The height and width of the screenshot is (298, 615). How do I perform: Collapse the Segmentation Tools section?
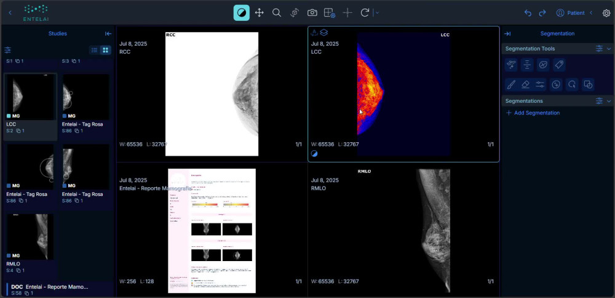click(x=609, y=49)
